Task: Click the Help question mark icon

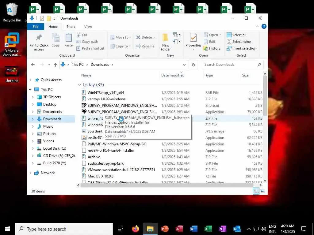Action: tap(264, 26)
